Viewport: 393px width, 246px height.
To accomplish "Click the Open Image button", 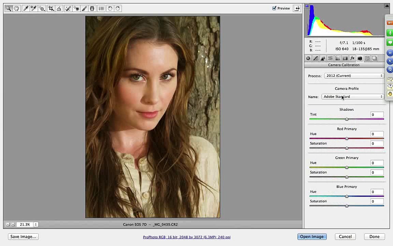I will tap(312, 236).
